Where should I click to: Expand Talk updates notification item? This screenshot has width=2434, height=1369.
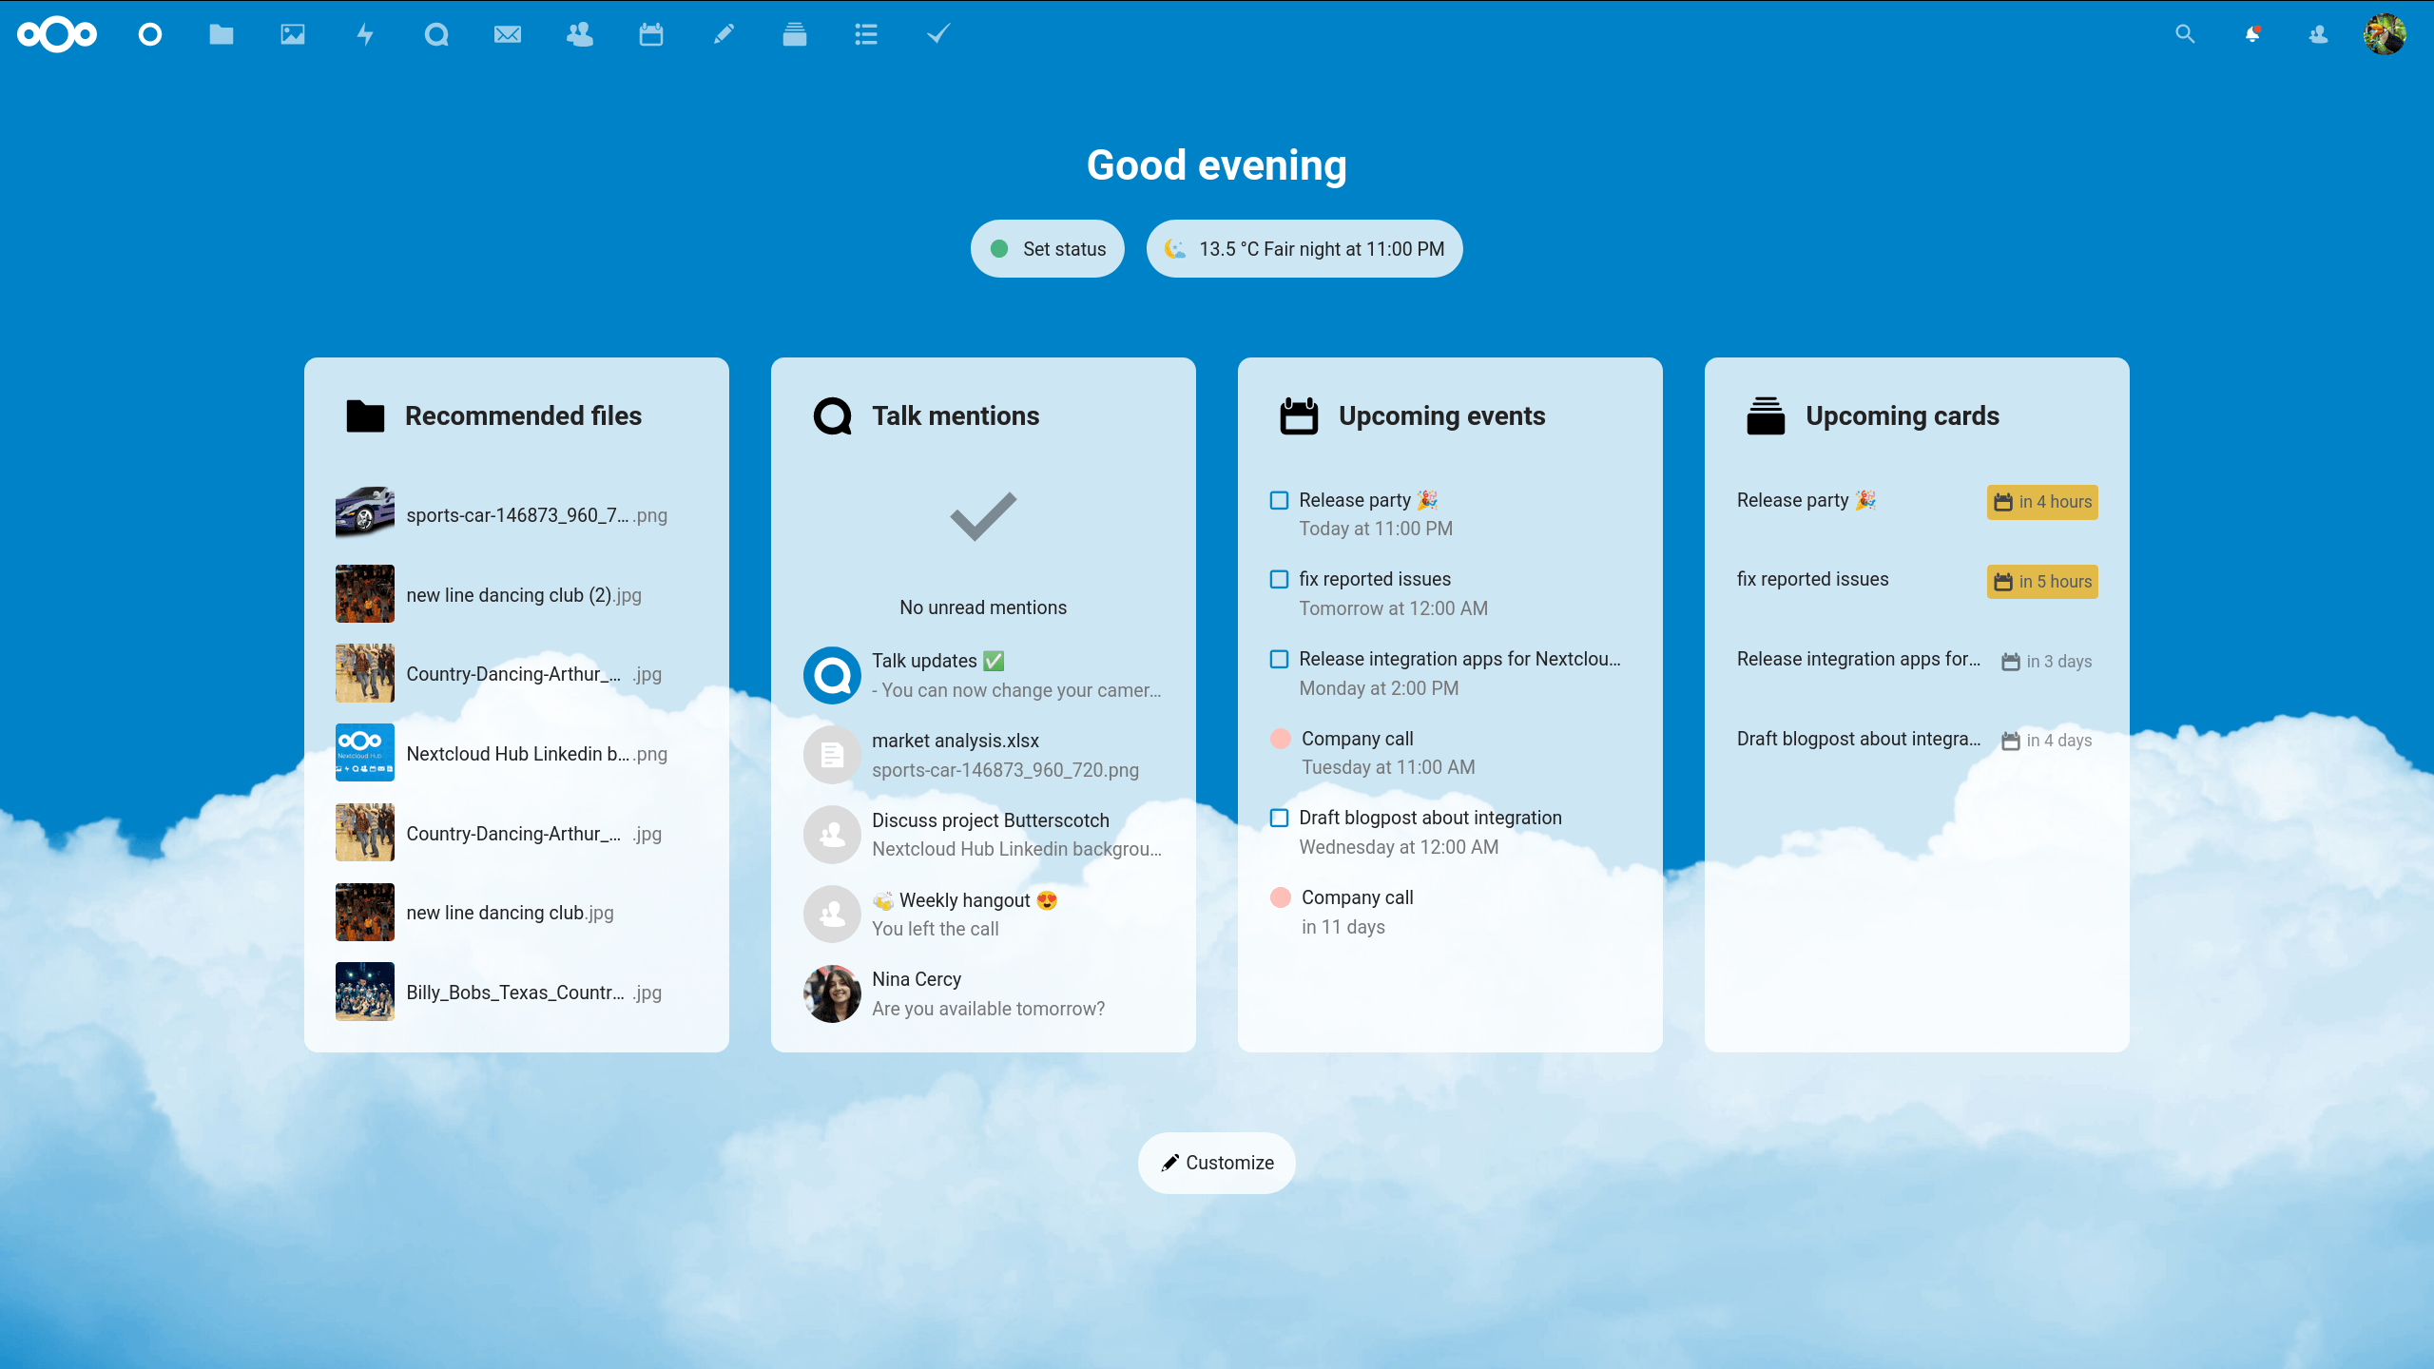(x=983, y=674)
